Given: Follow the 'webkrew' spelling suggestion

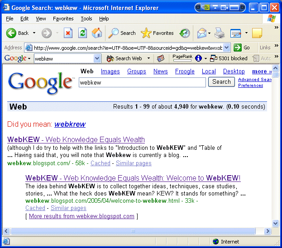Looking at the screenshot, I should [70, 124].
